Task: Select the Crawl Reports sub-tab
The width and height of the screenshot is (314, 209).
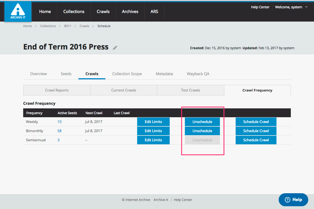Action: coord(57,90)
